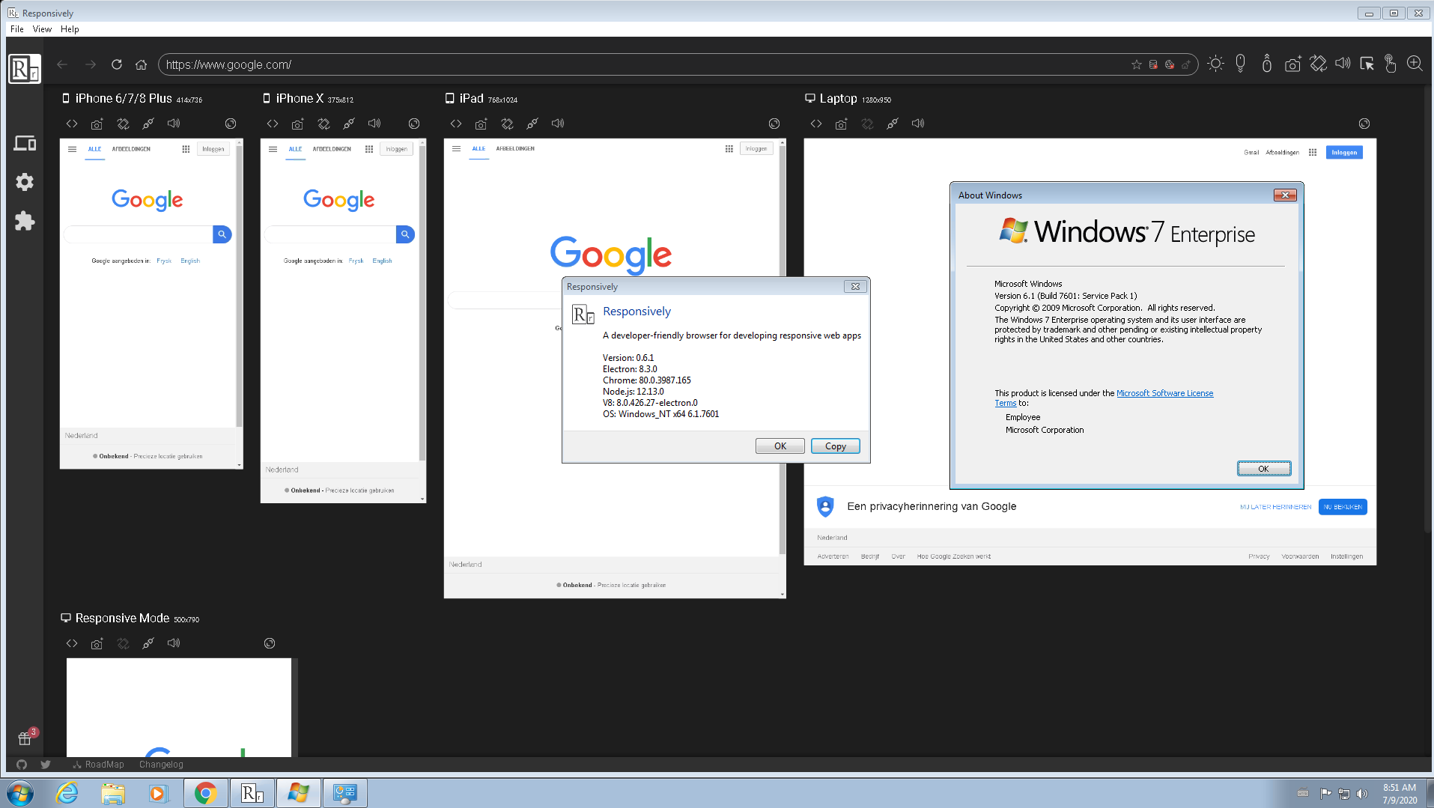Rotate the iPhone 6/7/8 Plus to landscape
This screenshot has width=1434, height=808.
[x=123, y=124]
